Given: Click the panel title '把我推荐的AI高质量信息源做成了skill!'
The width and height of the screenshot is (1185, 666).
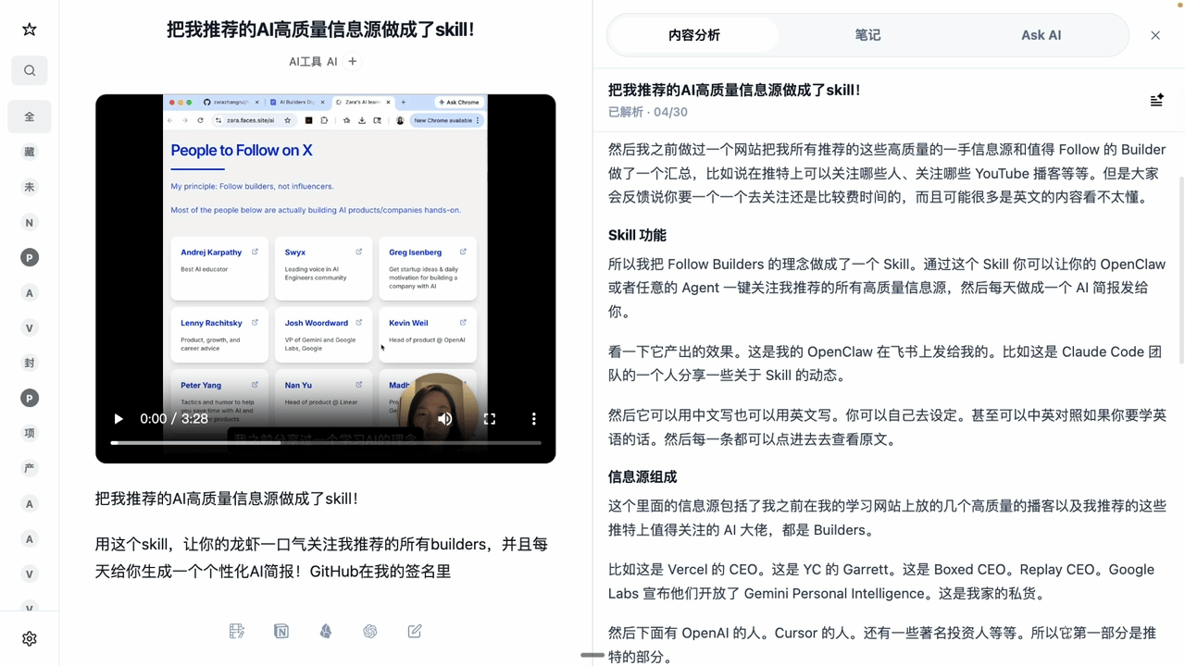Looking at the screenshot, I should pos(734,91).
